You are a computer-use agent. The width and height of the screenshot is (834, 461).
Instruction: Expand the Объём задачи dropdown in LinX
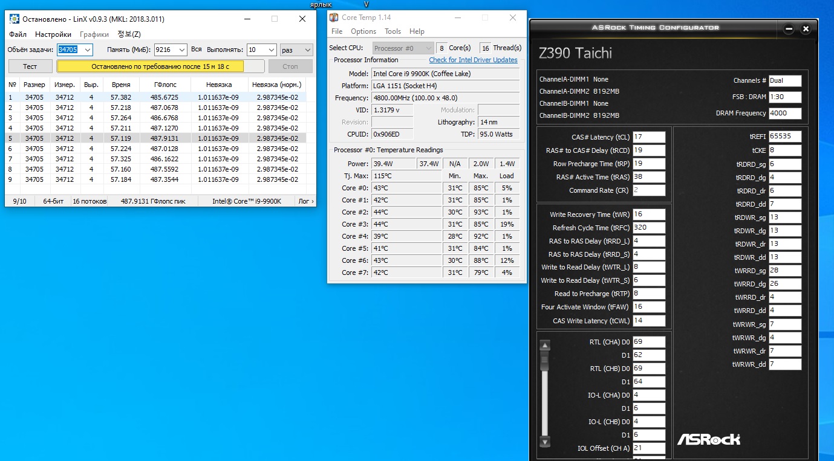click(x=88, y=50)
